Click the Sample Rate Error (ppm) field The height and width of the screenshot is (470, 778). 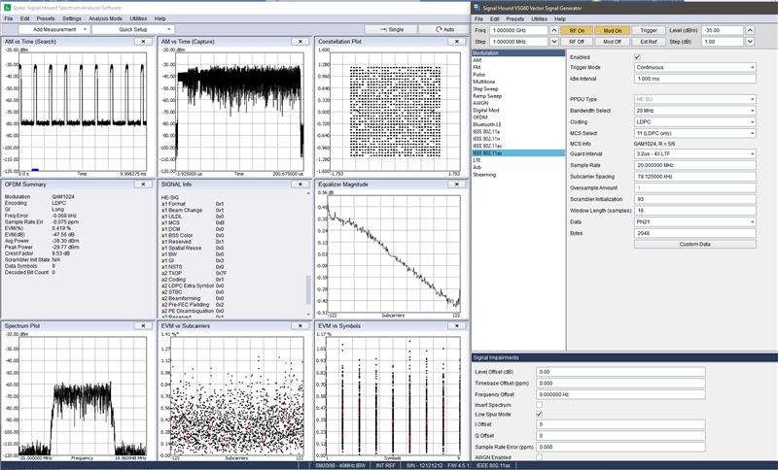coord(620,448)
